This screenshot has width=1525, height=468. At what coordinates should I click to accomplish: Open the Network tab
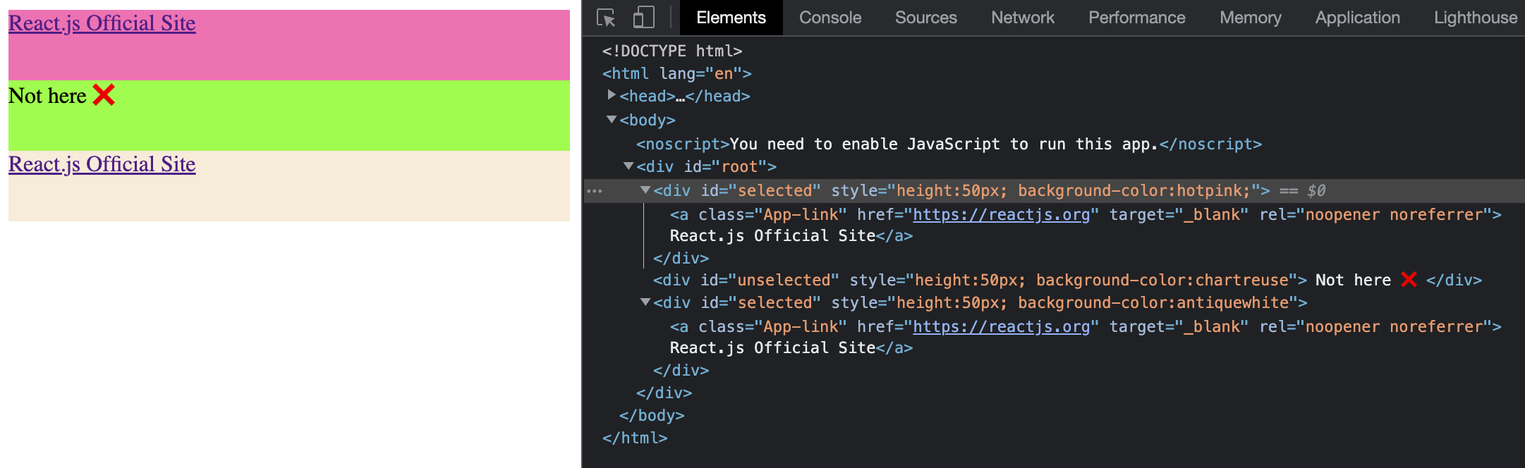1023,18
